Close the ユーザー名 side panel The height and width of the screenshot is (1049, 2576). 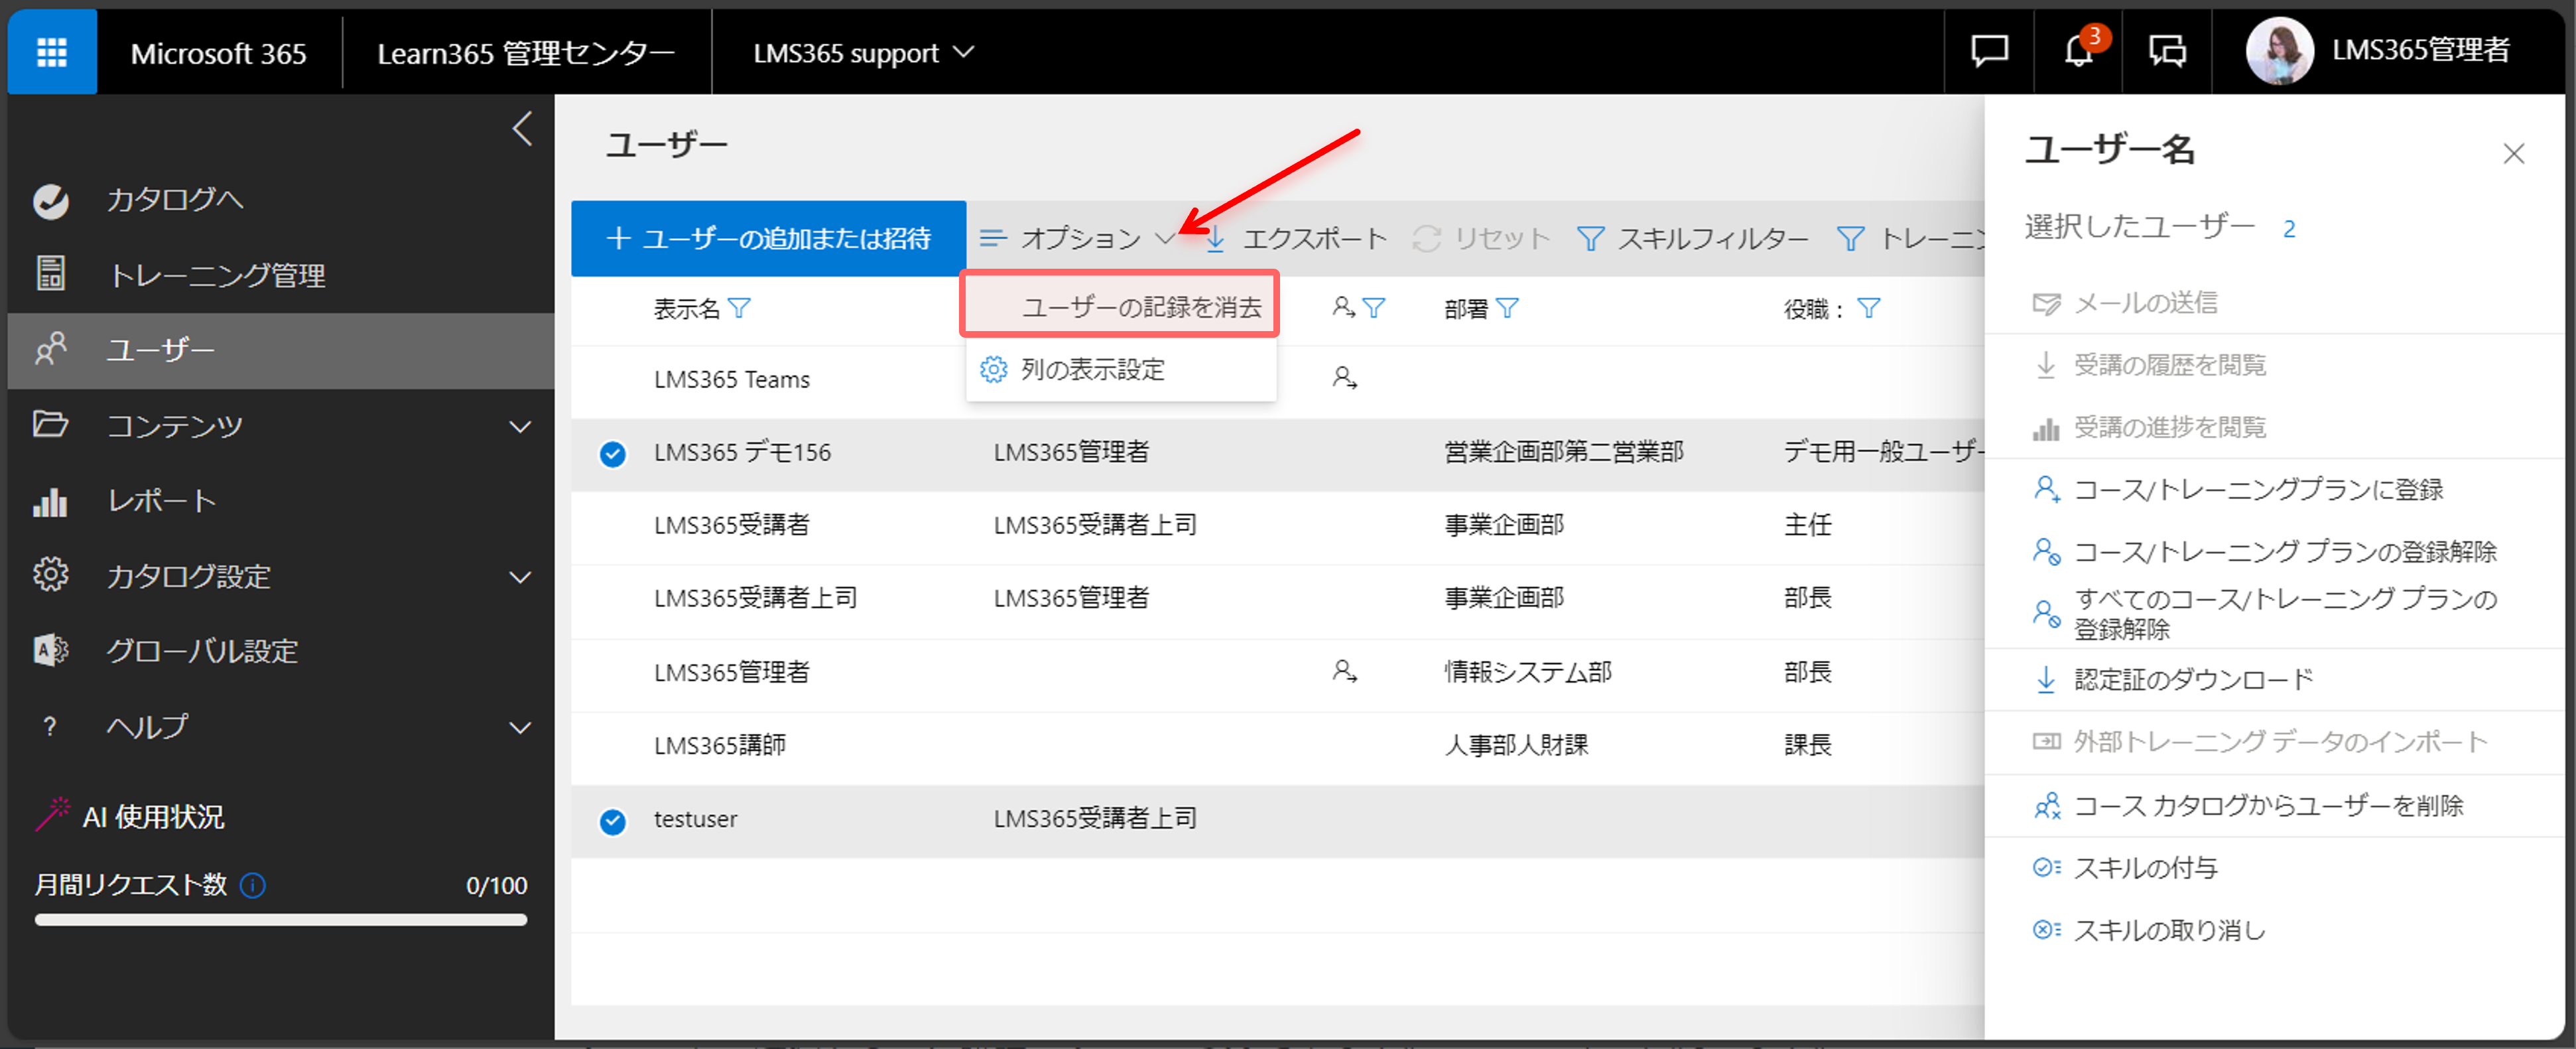(2513, 153)
